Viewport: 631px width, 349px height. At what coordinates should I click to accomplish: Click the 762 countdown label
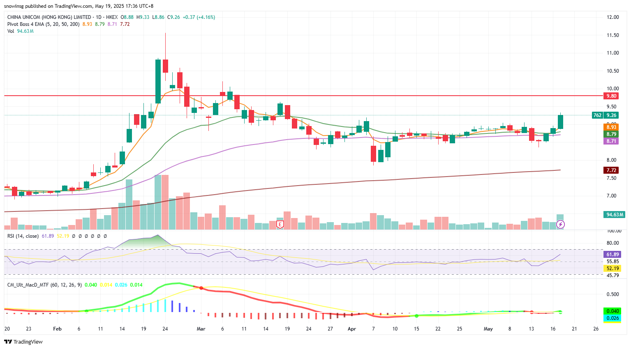[597, 115]
